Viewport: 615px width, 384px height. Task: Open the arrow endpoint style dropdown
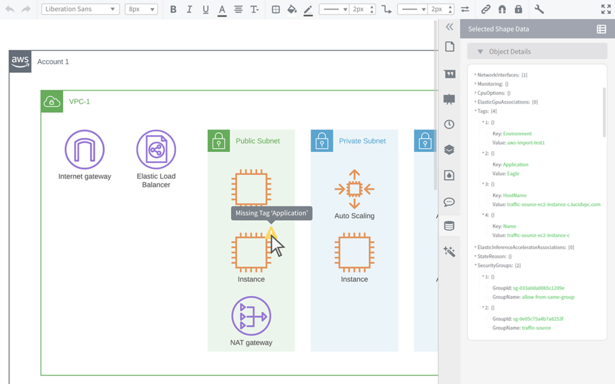click(412, 9)
